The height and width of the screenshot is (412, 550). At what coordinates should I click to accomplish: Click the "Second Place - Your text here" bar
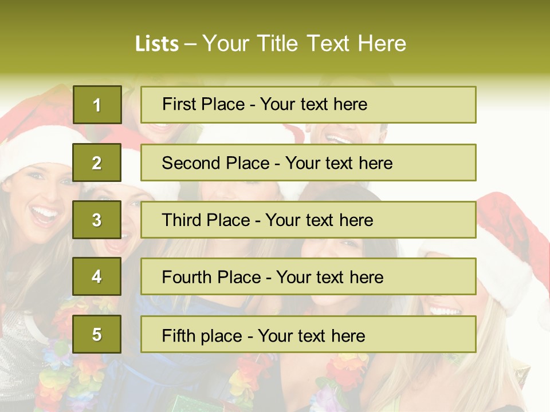[308, 163]
